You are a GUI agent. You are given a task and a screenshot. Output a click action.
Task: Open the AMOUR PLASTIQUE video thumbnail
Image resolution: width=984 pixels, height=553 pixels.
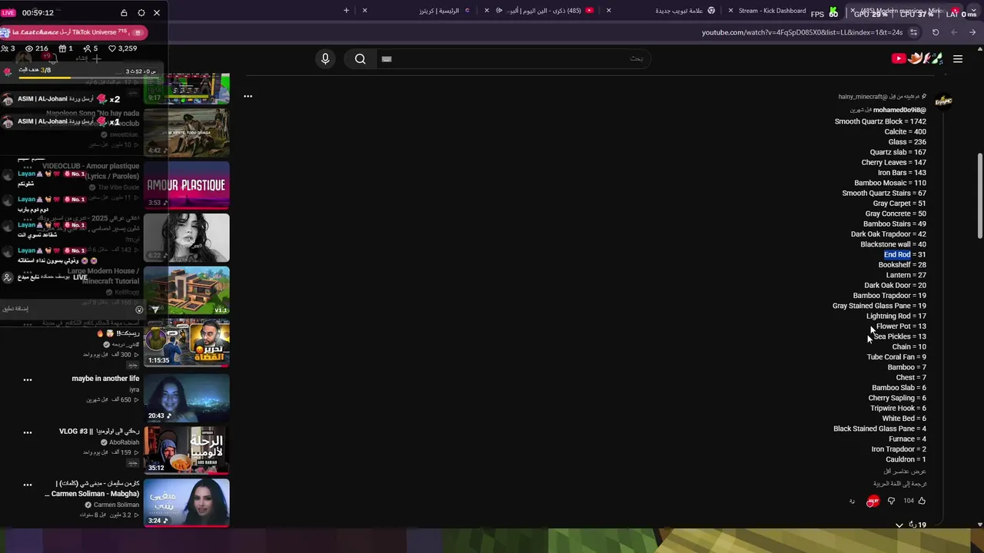186,185
